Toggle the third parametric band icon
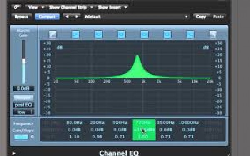 pyautogui.click(x=144, y=35)
